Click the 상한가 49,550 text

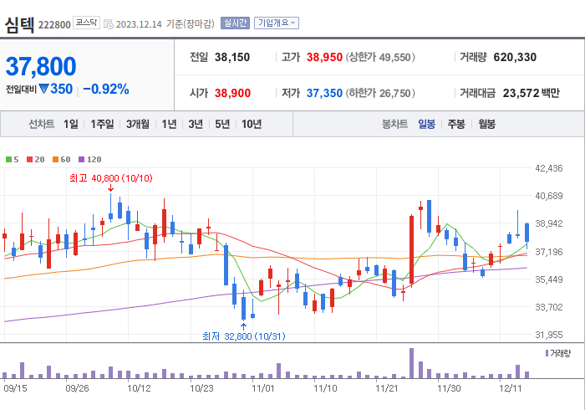pyautogui.click(x=380, y=57)
